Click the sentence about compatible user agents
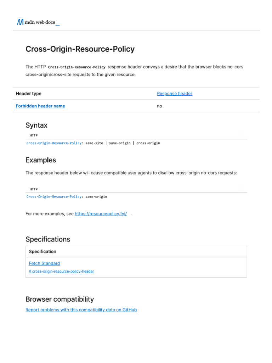This screenshot has width=272, height=363. click(x=131, y=173)
